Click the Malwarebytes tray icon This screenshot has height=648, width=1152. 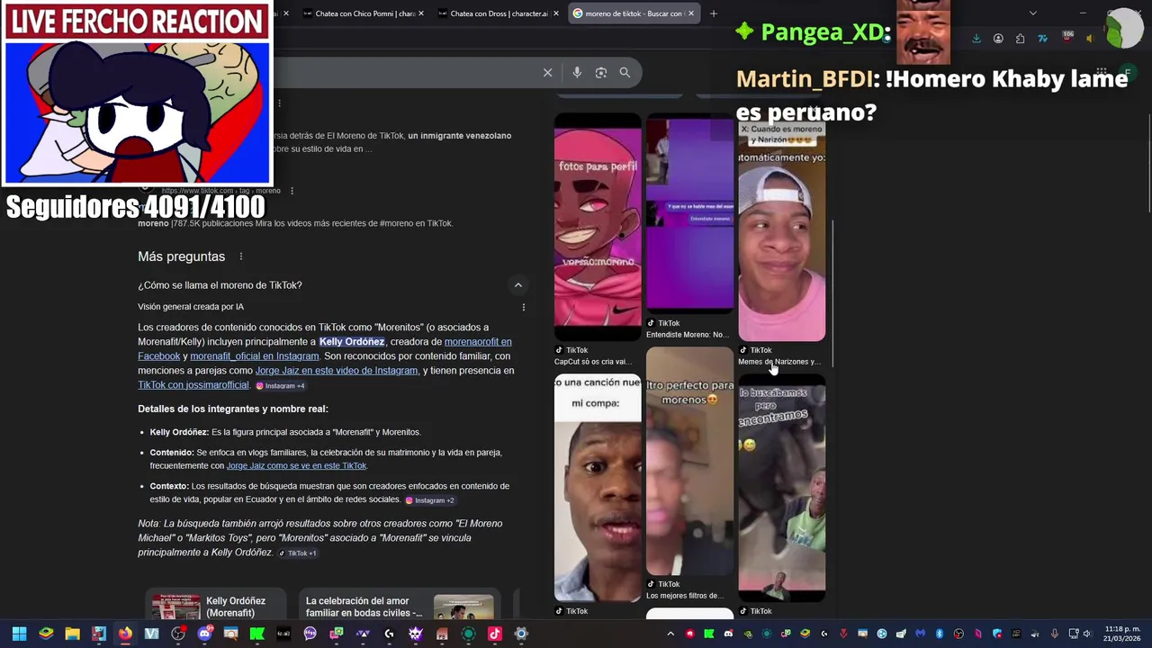pos(920,634)
